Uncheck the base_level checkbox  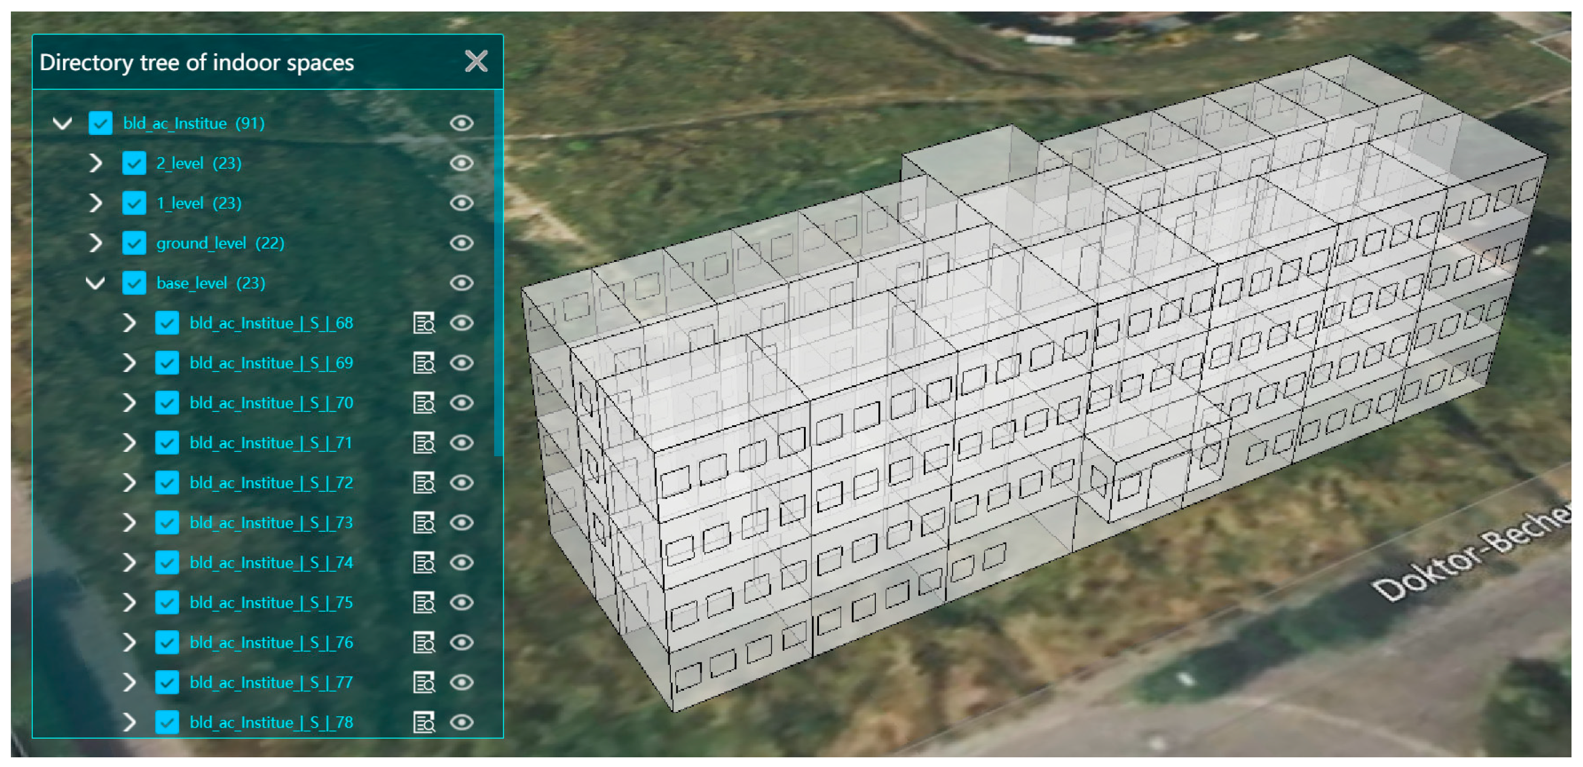(134, 282)
